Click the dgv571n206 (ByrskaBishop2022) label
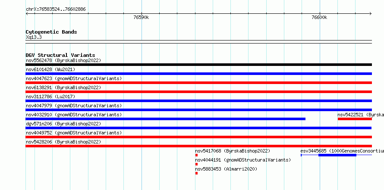384x190 pixels. pos(63,124)
